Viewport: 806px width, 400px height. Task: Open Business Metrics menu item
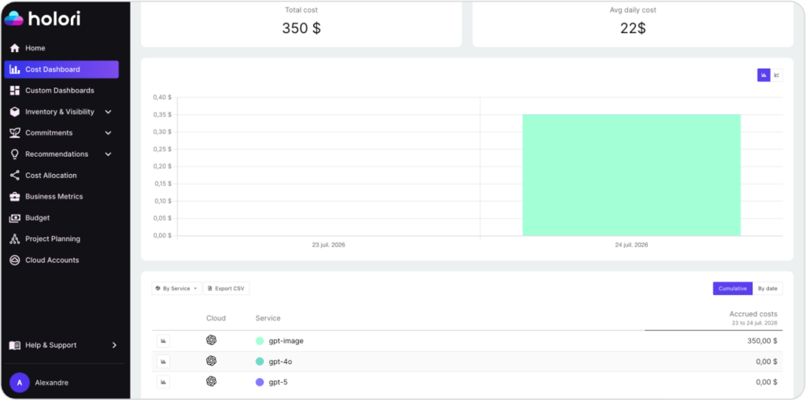click(x=61, y=196)
